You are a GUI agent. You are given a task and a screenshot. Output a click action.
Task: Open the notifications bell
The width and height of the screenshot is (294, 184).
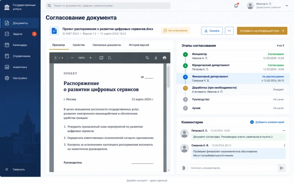tap(236, 6)
